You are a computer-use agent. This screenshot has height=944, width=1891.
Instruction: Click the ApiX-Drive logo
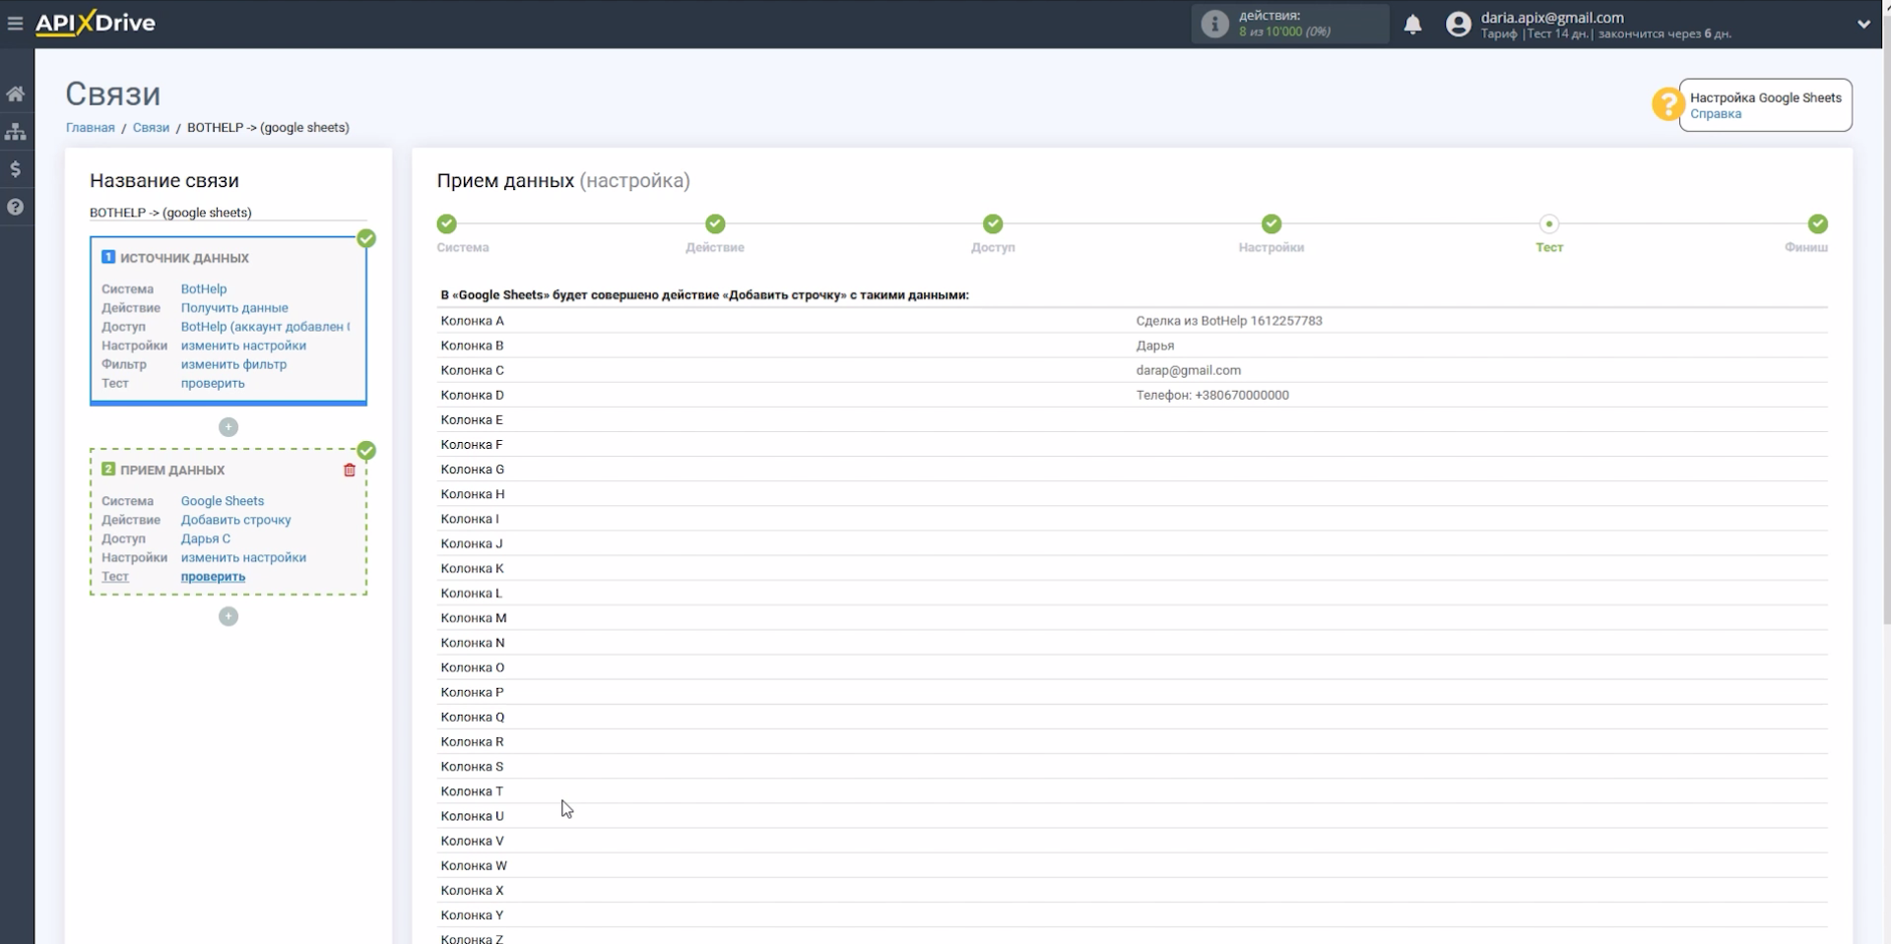coord(96,23)
